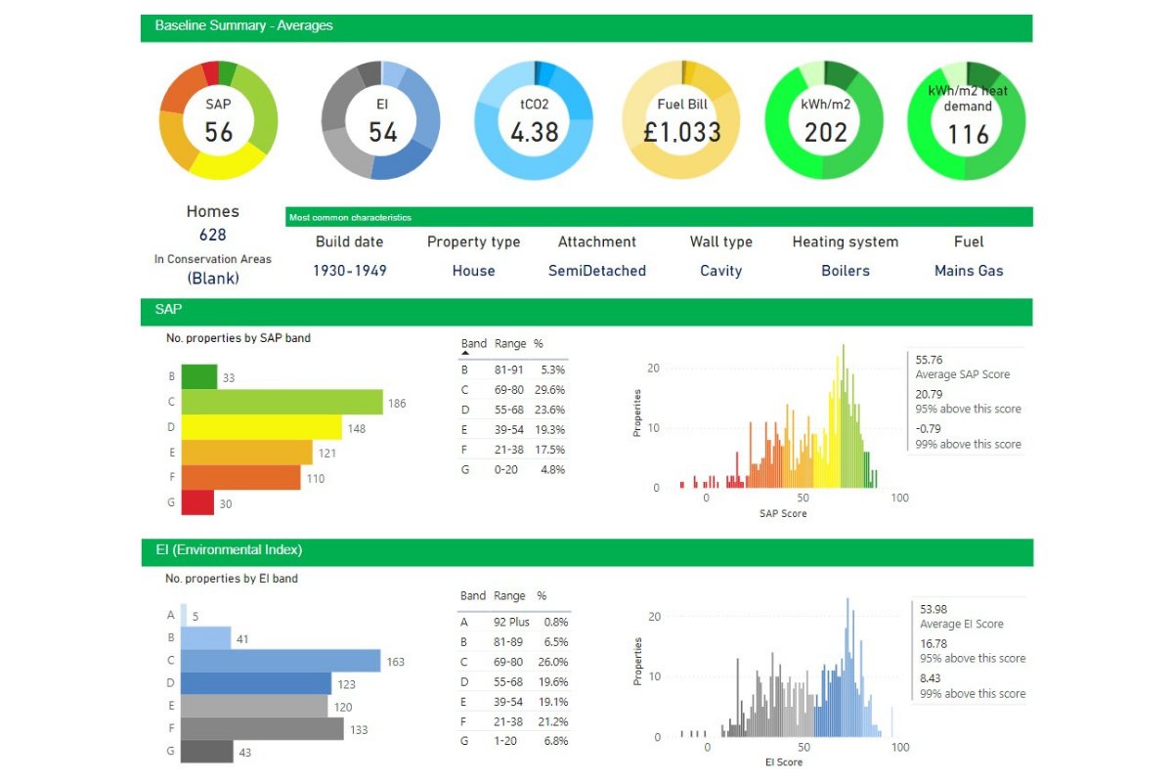
Task: Click the Build date value 1930-1949
Action: tap(349, 271)
